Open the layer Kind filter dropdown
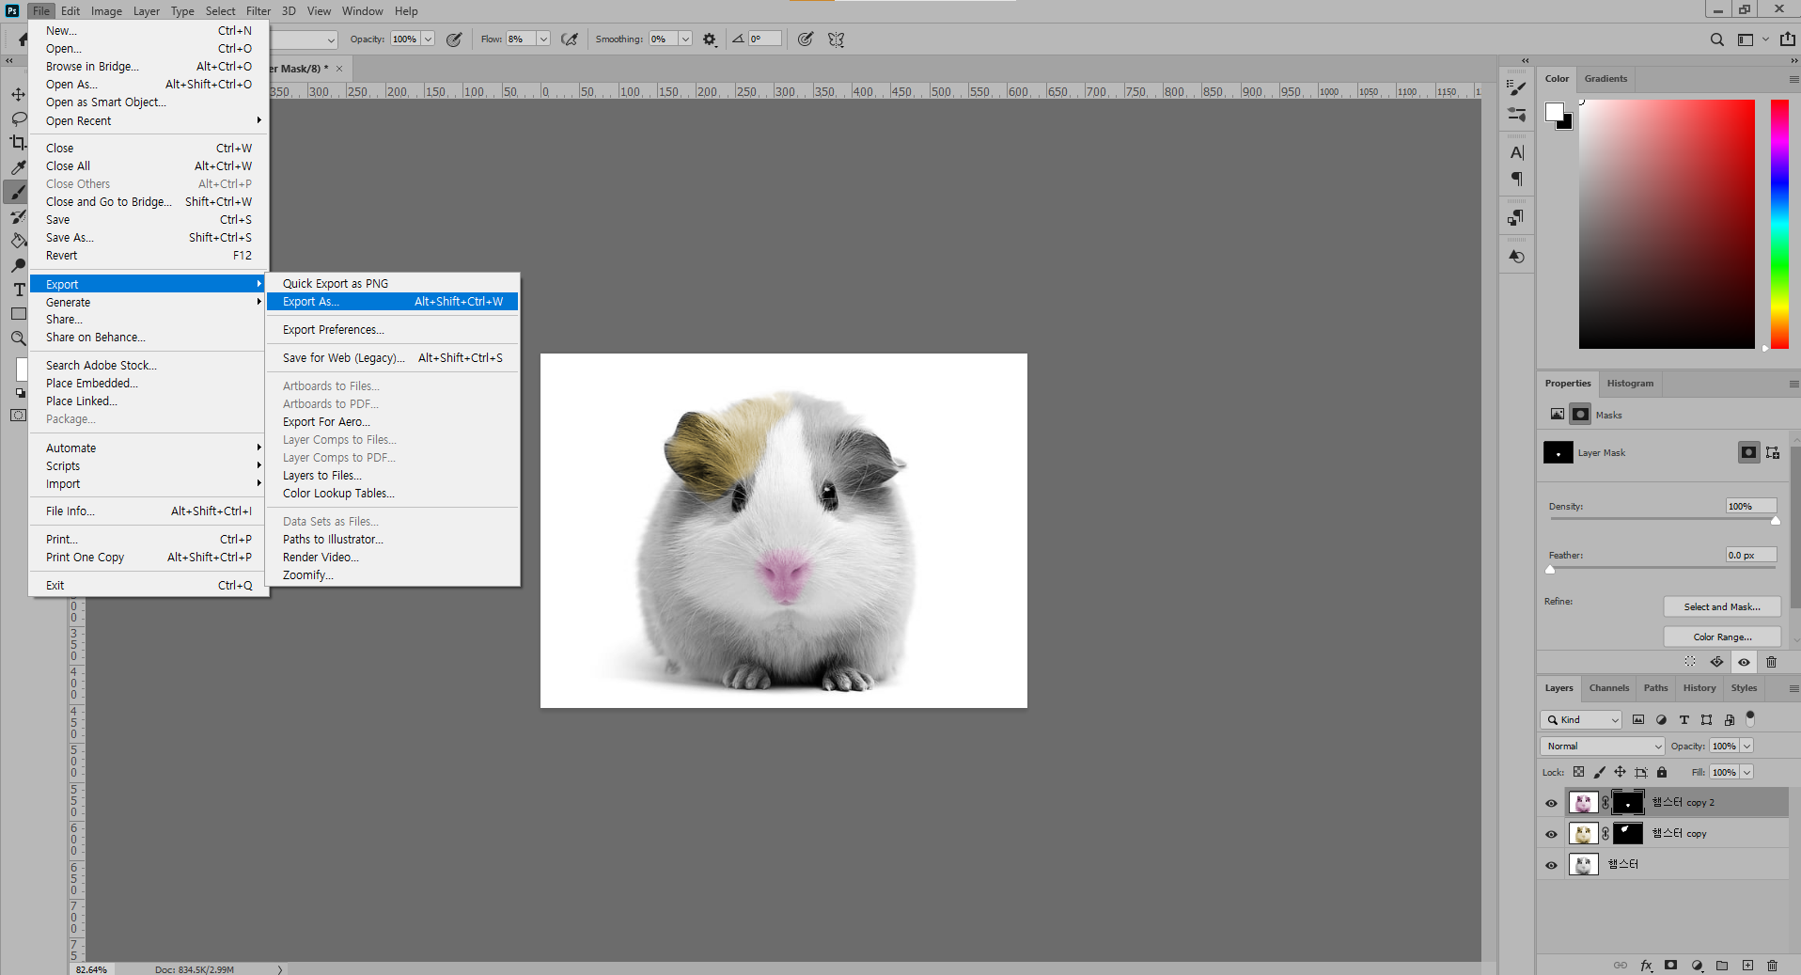The width and height of the screenshot is (1801, 975). point(1581,719)
